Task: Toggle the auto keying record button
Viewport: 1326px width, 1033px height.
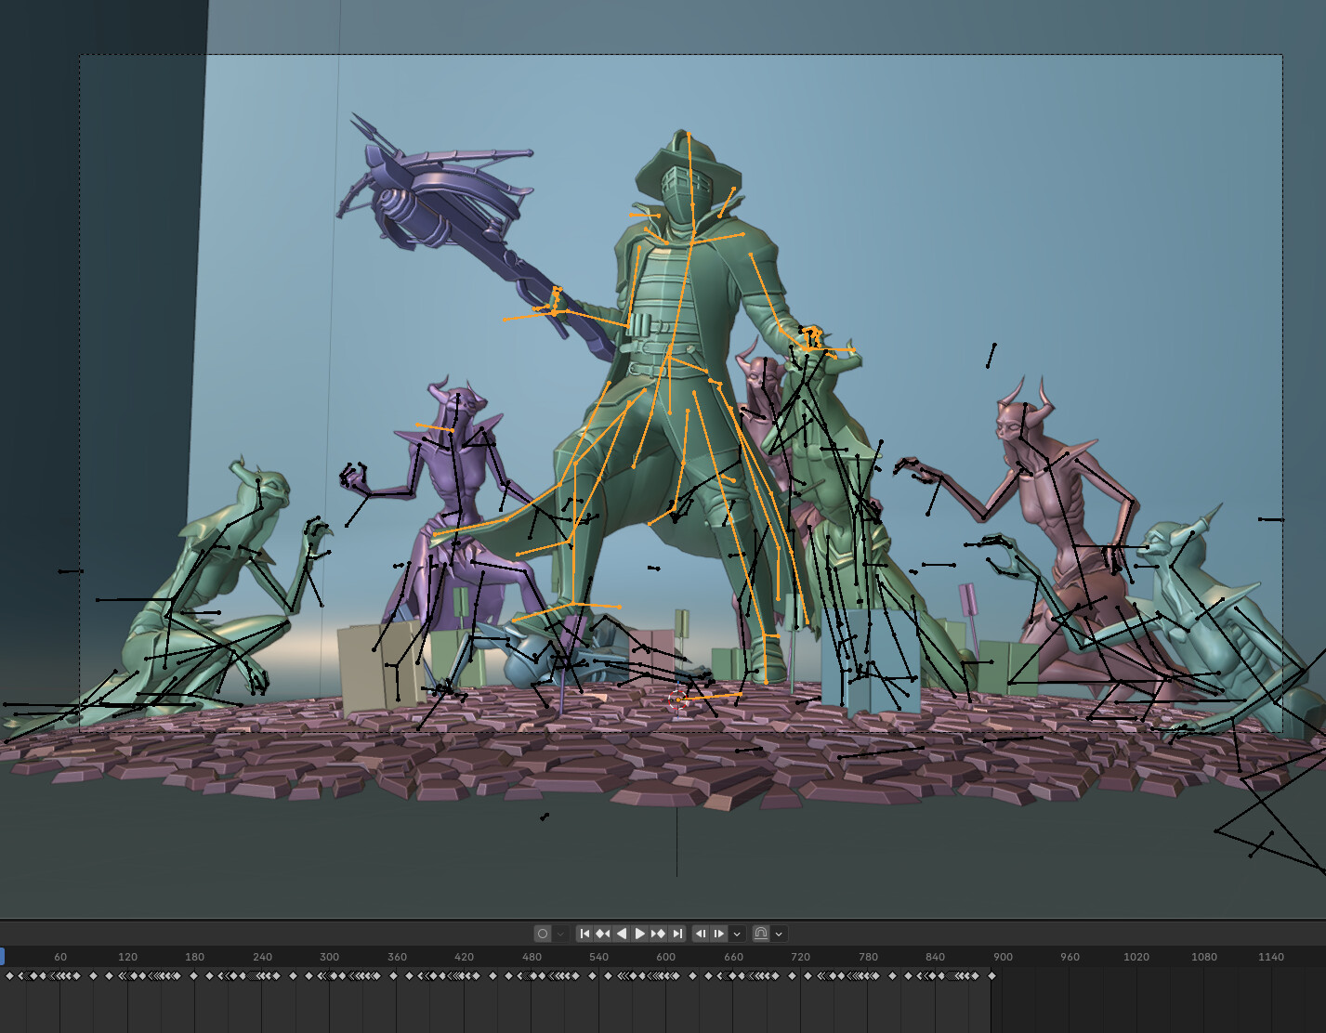Action: tap(543, 934)
